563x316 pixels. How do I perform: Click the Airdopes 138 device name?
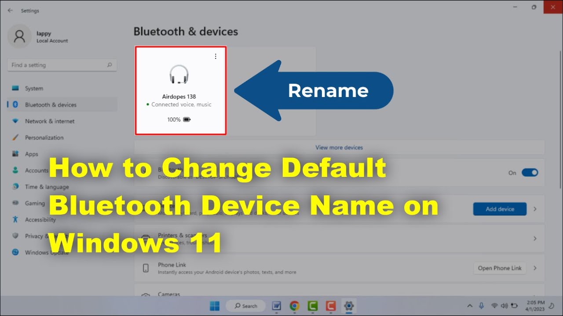pyautogui.click(x=179, y=97)
